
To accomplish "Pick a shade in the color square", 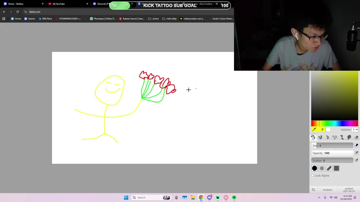I will pyautogui.click(x=335, y=95).
